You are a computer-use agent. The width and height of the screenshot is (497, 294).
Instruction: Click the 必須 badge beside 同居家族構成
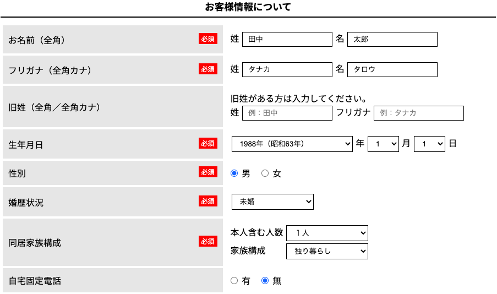pyautogui.click(x=208, y=241)
